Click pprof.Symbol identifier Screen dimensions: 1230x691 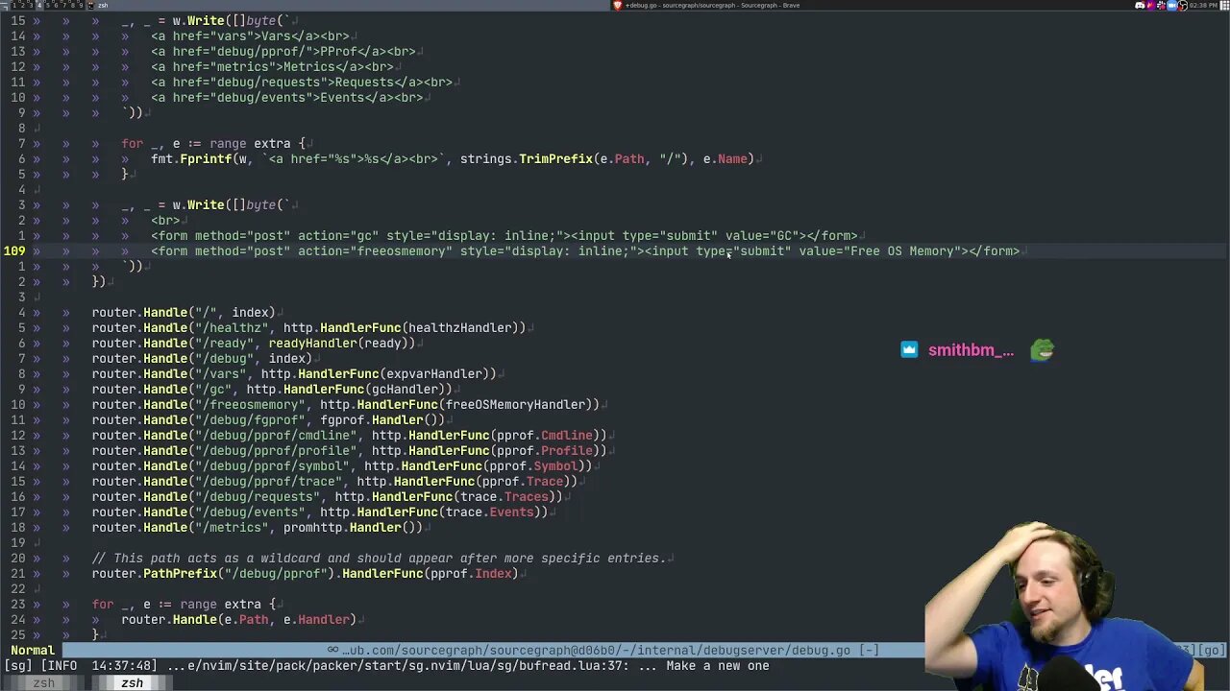pyautogui.click(x=533, y=465)
